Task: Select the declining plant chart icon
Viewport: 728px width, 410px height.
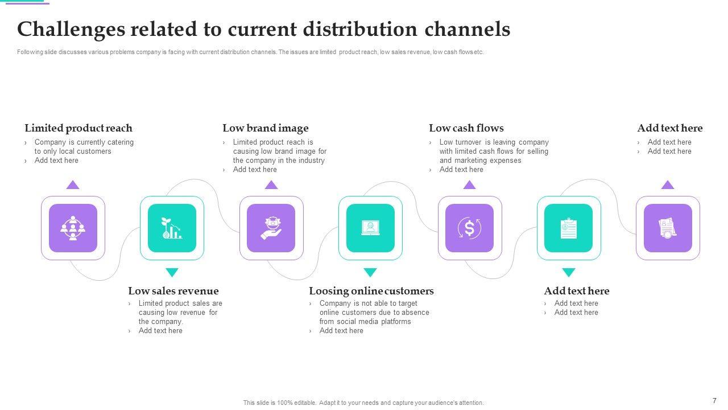Action: click(x=172, y=228)
